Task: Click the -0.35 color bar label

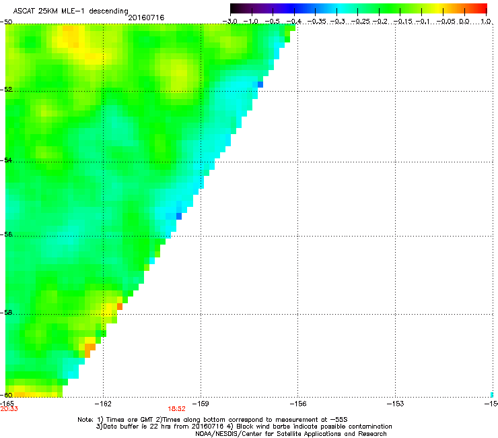Action: 317,22
